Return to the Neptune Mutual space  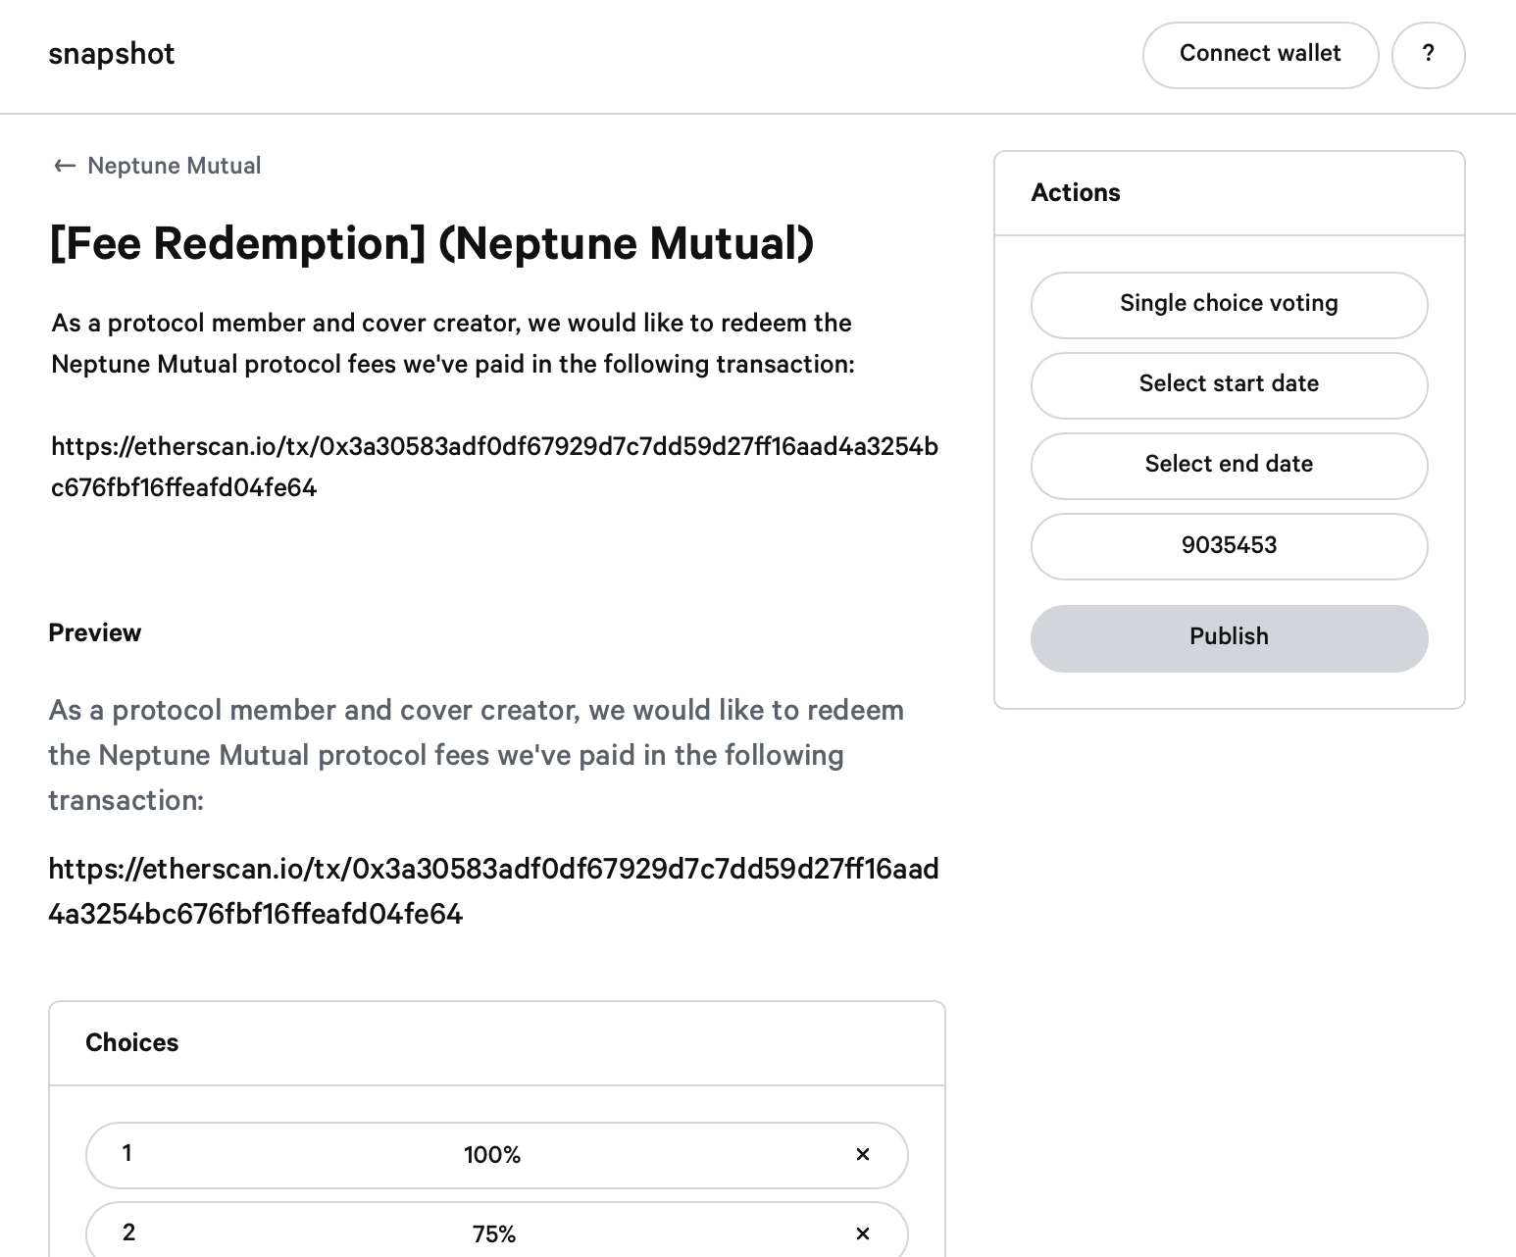pyautogui.click(x=174, y=166)
